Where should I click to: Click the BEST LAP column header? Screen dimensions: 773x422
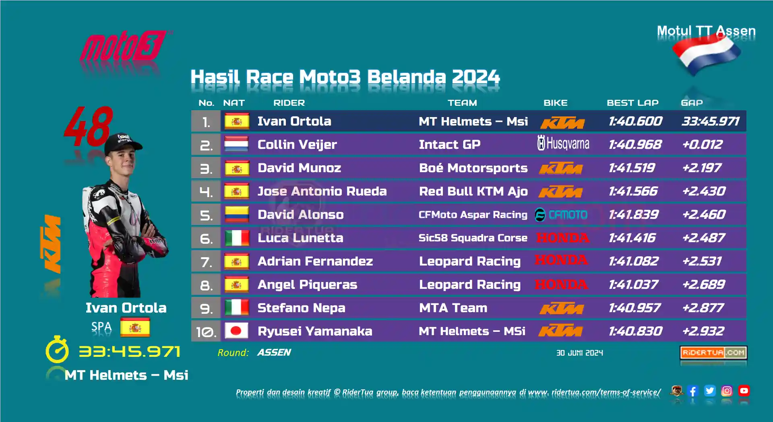point(632,103)
